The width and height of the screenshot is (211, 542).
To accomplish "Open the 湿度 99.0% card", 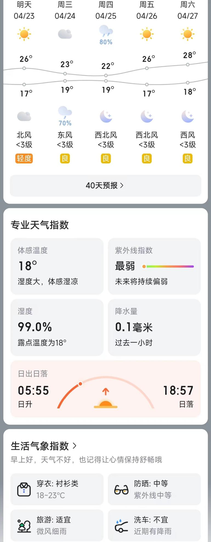I will [x=57, y=327].
